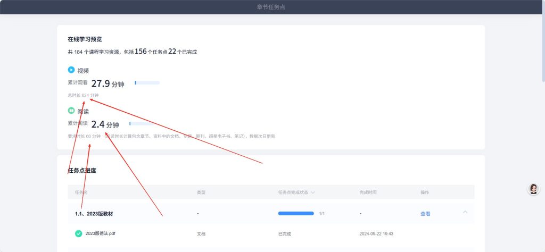Screen dimensions: 545x252
Task: Click the 累计阅读 label
Action: (x=78, y=123)
